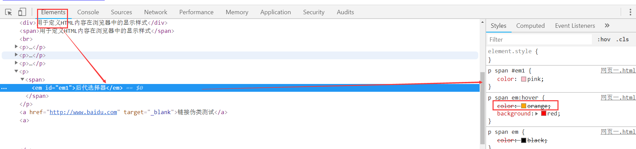This screenshot has height=149, width=636.
Task: Switch to the Console tab
Action: pos(88,12)
